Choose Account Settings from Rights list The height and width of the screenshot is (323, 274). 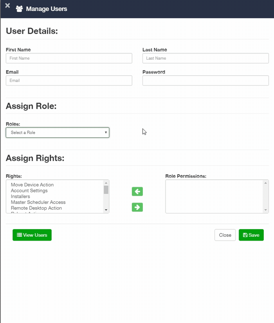(29, 191)
